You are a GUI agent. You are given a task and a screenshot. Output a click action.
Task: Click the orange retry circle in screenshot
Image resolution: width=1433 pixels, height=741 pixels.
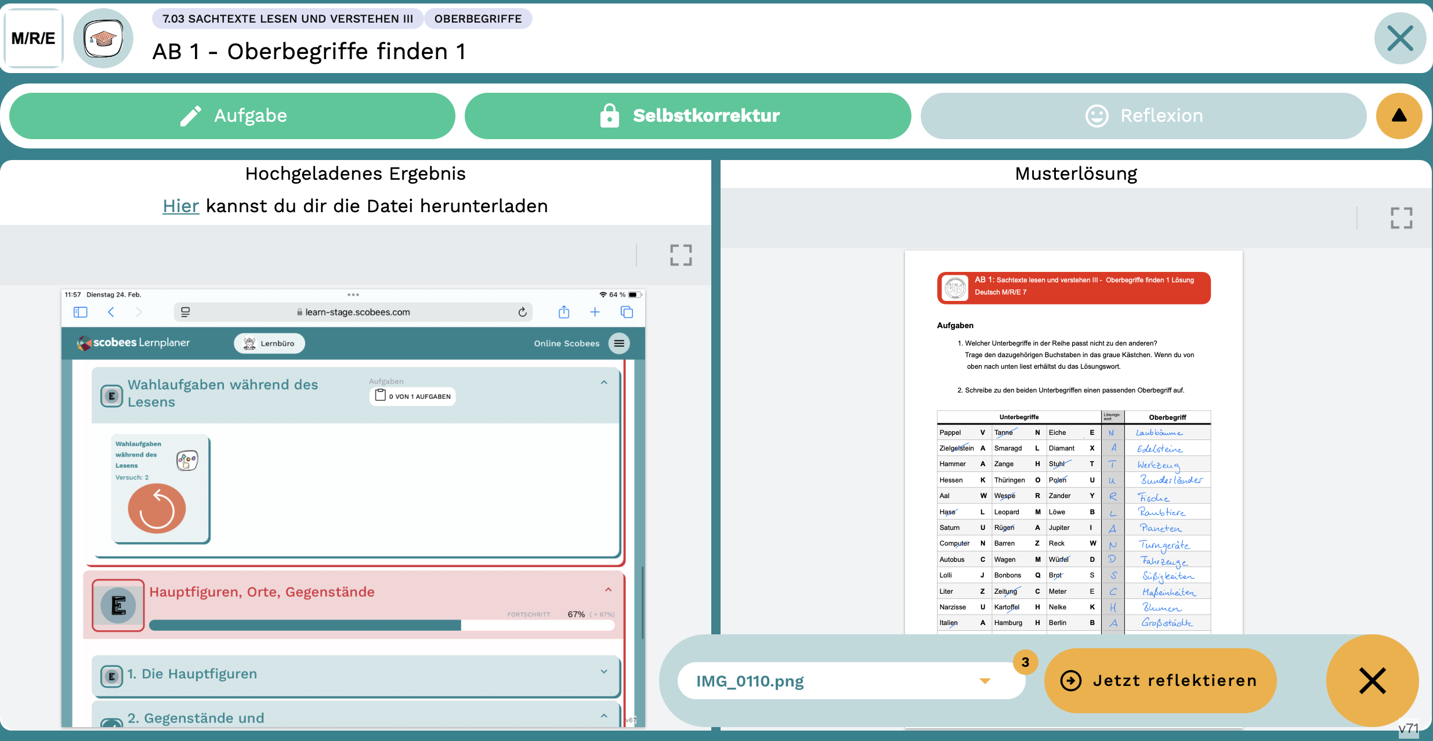[x=157, y=508]
